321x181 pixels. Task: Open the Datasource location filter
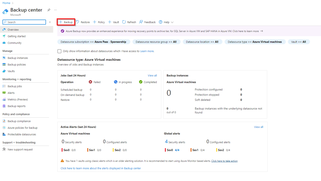tap(202, 42)
